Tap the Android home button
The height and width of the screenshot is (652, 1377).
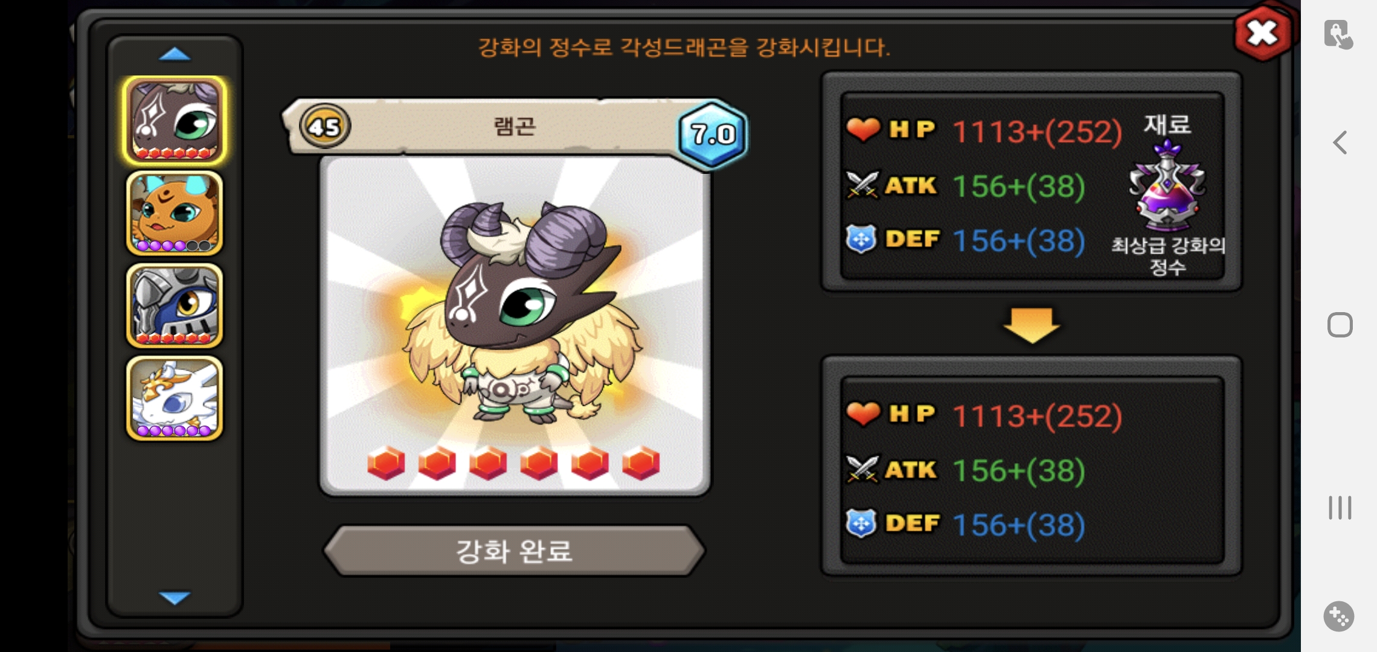(x=1340, y=325)
